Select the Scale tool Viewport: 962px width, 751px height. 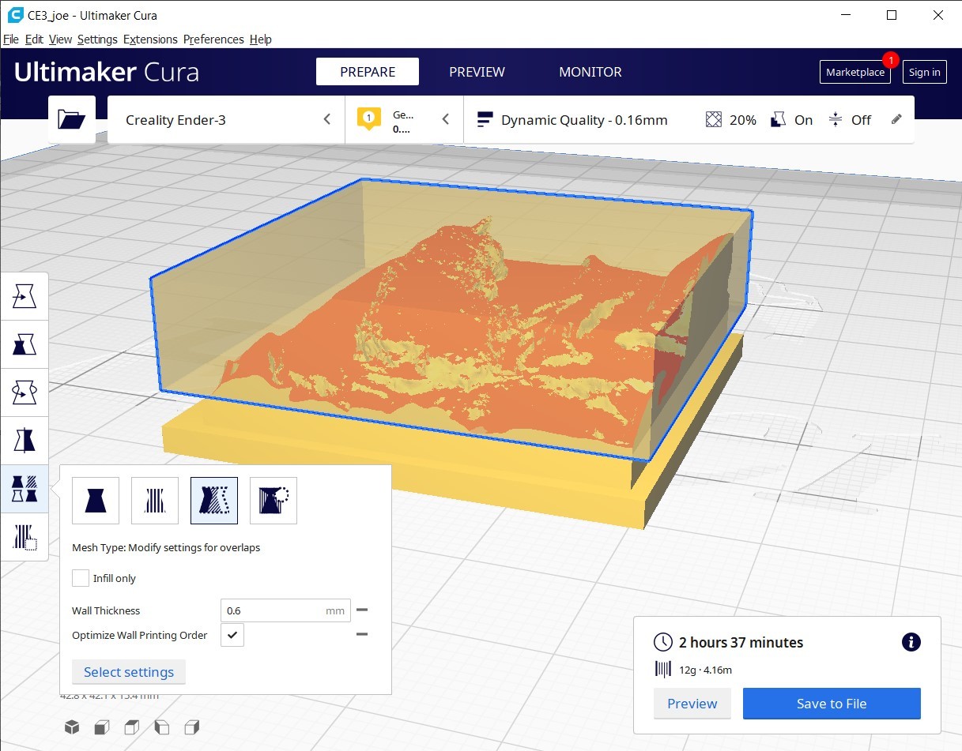tap(25, 345)
